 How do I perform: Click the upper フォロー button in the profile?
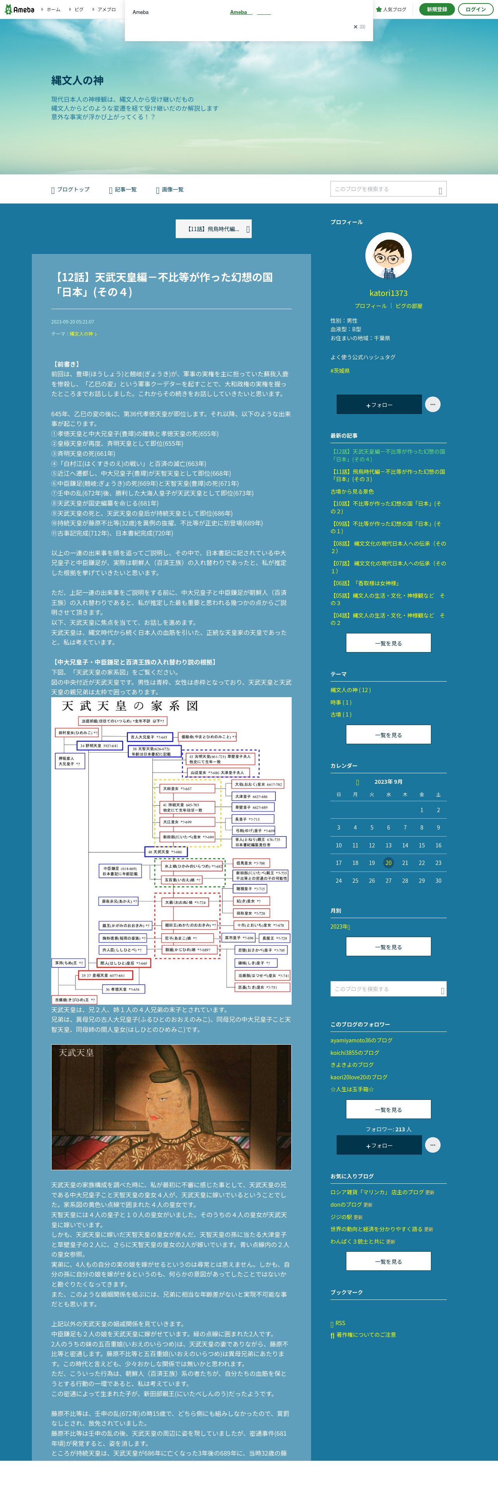click(379, 404)
